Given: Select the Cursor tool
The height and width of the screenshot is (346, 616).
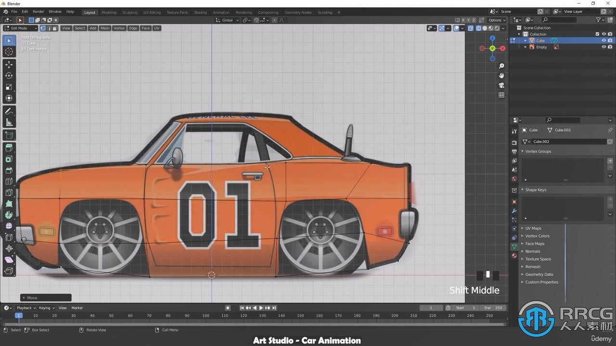Looking at the screenshot, I should pos(9,52).
